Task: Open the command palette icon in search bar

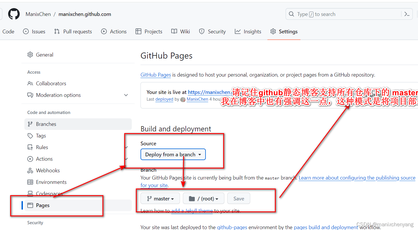Action: (407, 14)
